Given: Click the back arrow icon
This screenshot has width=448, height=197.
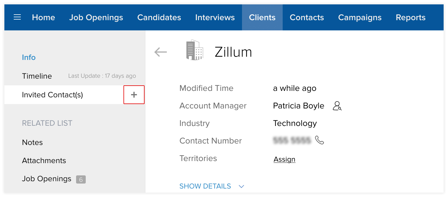Looking at the screenshot, I should click(160, 52).
